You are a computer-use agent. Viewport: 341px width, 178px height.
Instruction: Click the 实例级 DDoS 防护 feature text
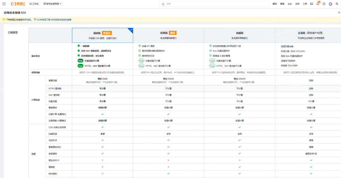pos(289,66)
